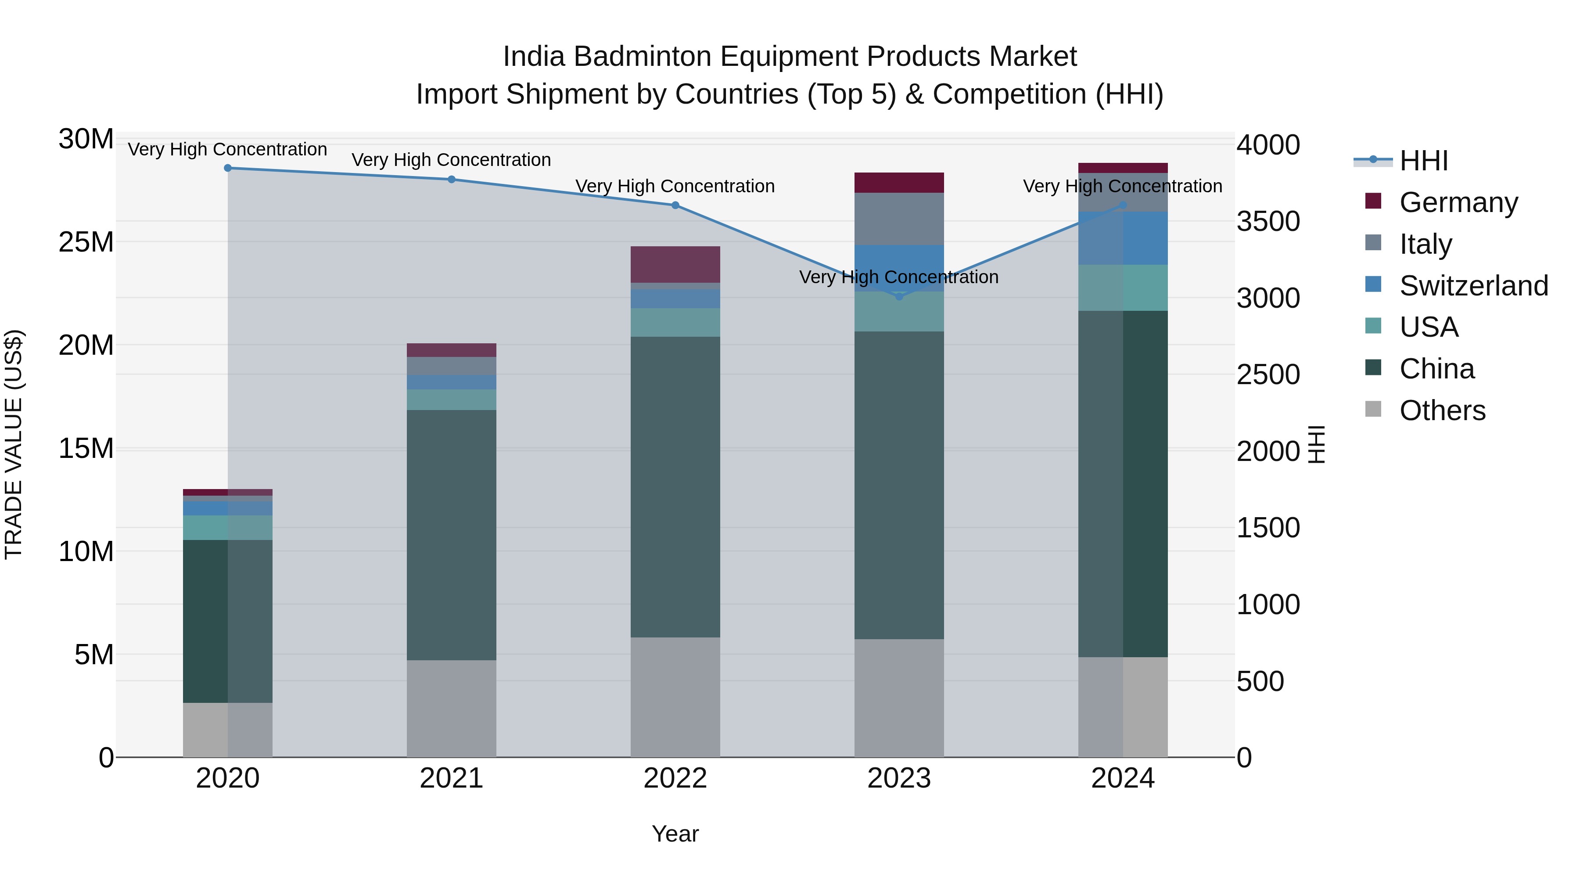This screenshot has height=889, width=1580.
Task: Click the Switzerland blue legend swatch
Action: click(x=1373, y=284)
